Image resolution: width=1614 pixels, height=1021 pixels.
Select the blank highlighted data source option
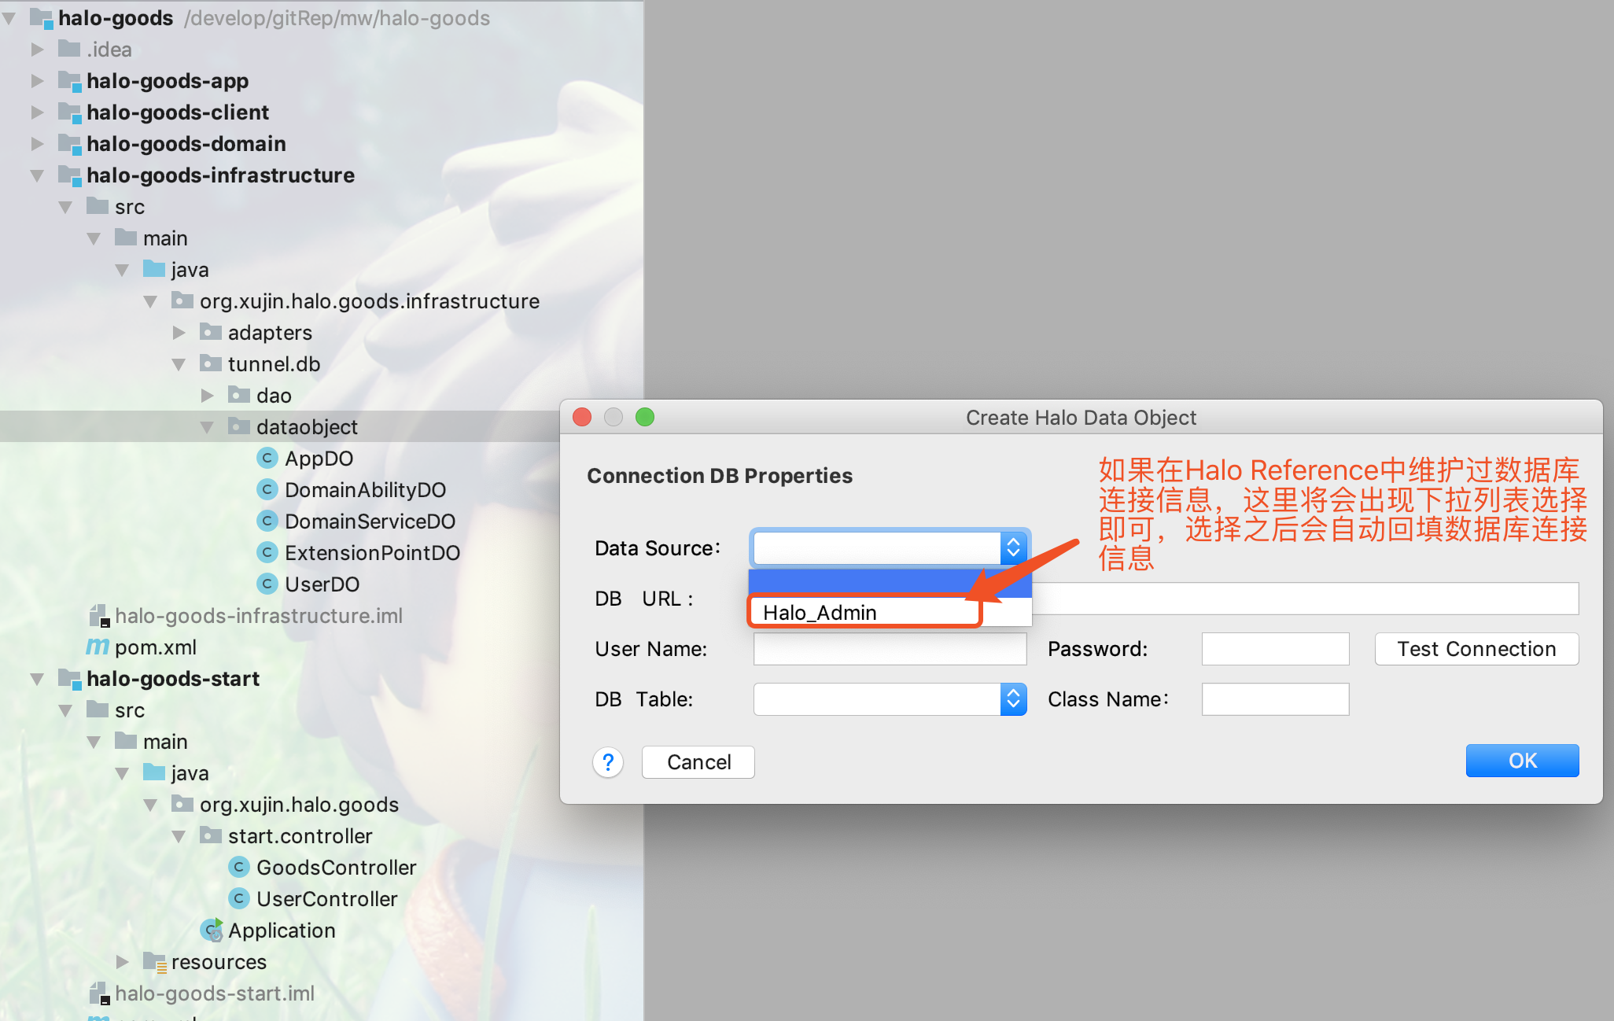click(890, 583)
